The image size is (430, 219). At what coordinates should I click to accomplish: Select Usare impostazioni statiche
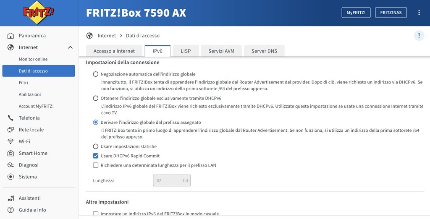click(95, 146)
